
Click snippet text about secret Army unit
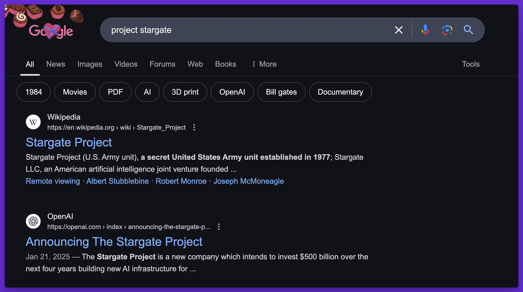click(x=235, y=157)
